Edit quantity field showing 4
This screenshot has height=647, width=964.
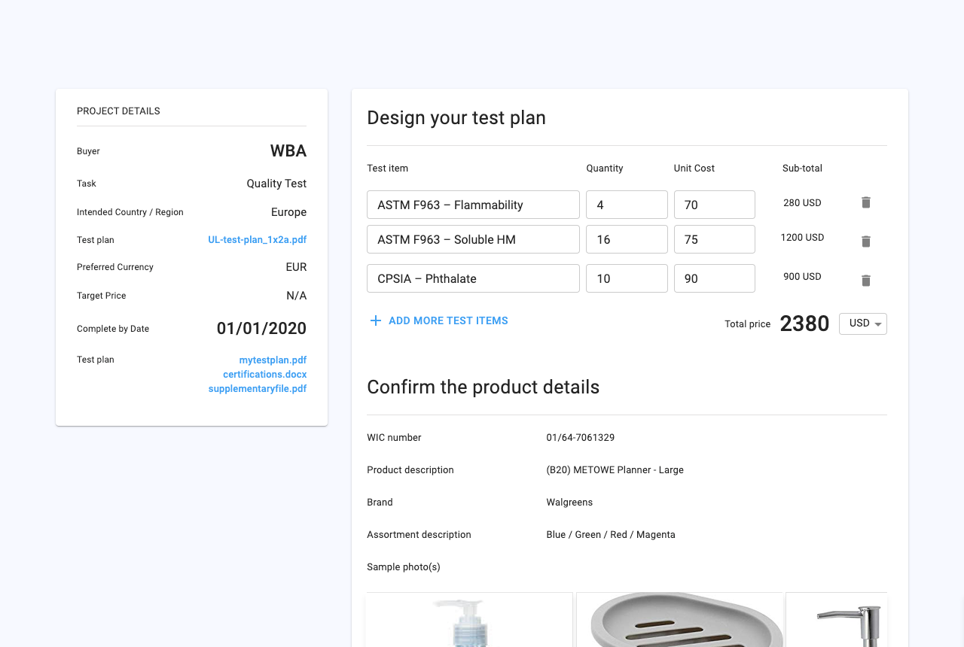[x=627, y=205]
